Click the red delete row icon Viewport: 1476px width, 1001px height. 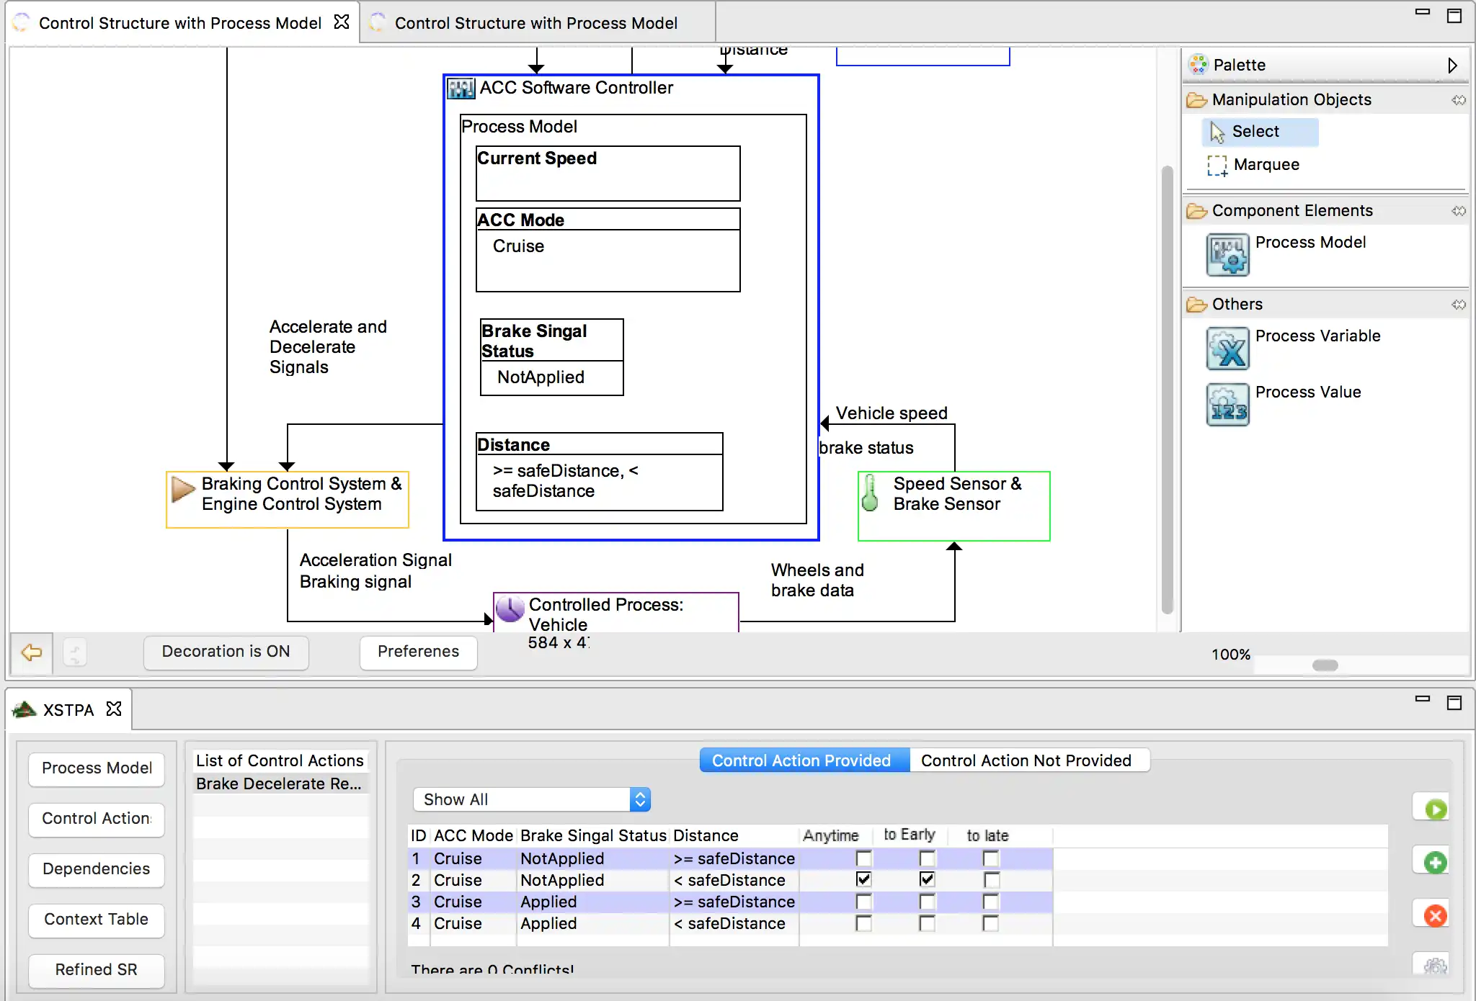(1435, 915)
